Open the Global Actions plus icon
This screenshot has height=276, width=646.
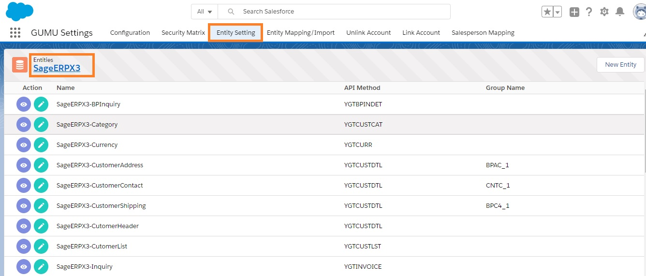tap(574, 12)
